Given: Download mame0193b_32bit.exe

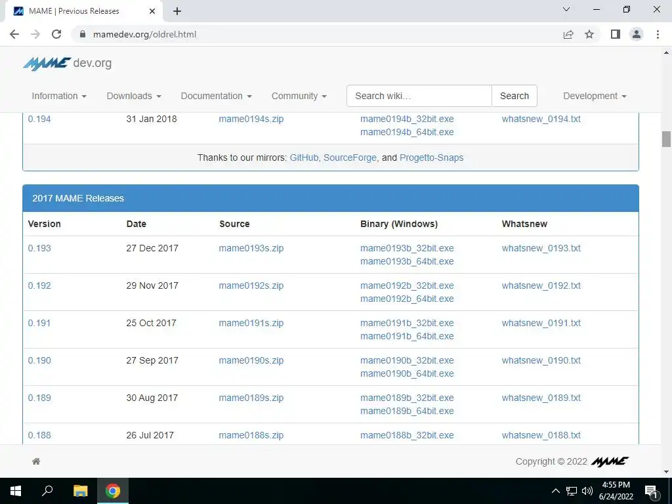Looking at the screenshot, I should 407,248.
